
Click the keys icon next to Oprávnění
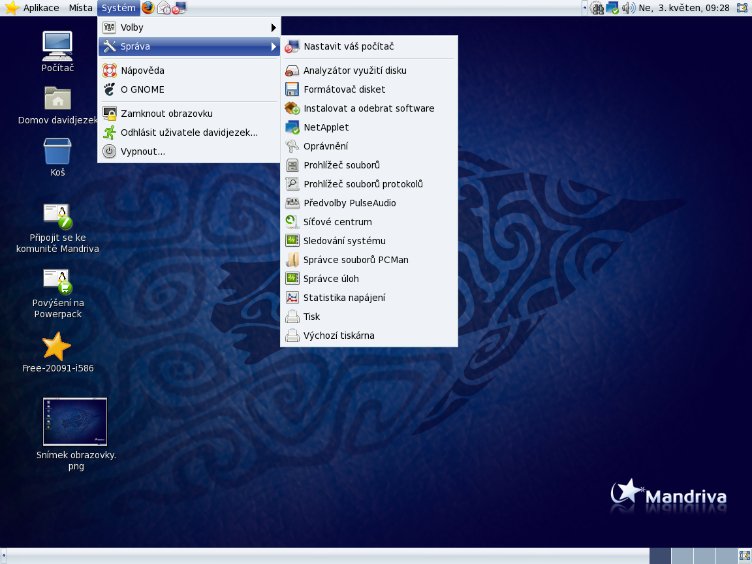click(x=292, y=146)
